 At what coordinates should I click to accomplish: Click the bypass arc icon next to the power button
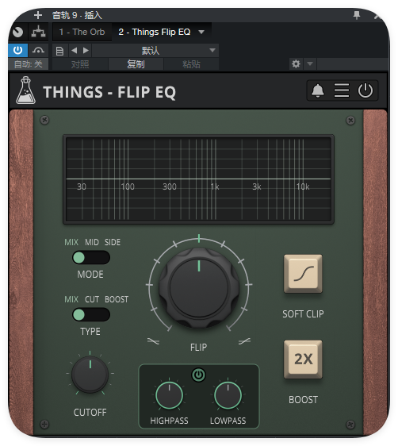38,50
